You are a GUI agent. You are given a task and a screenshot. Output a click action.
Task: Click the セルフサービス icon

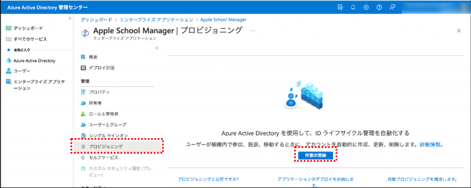83,157
